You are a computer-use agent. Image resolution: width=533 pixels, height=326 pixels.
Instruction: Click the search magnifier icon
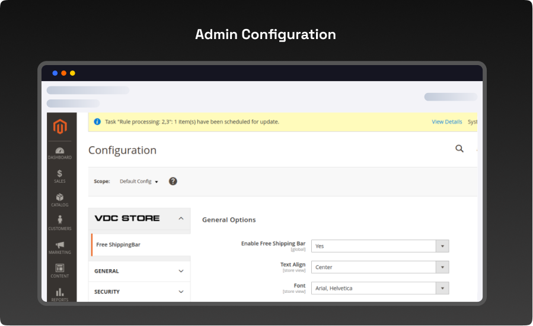pos(459,149)
